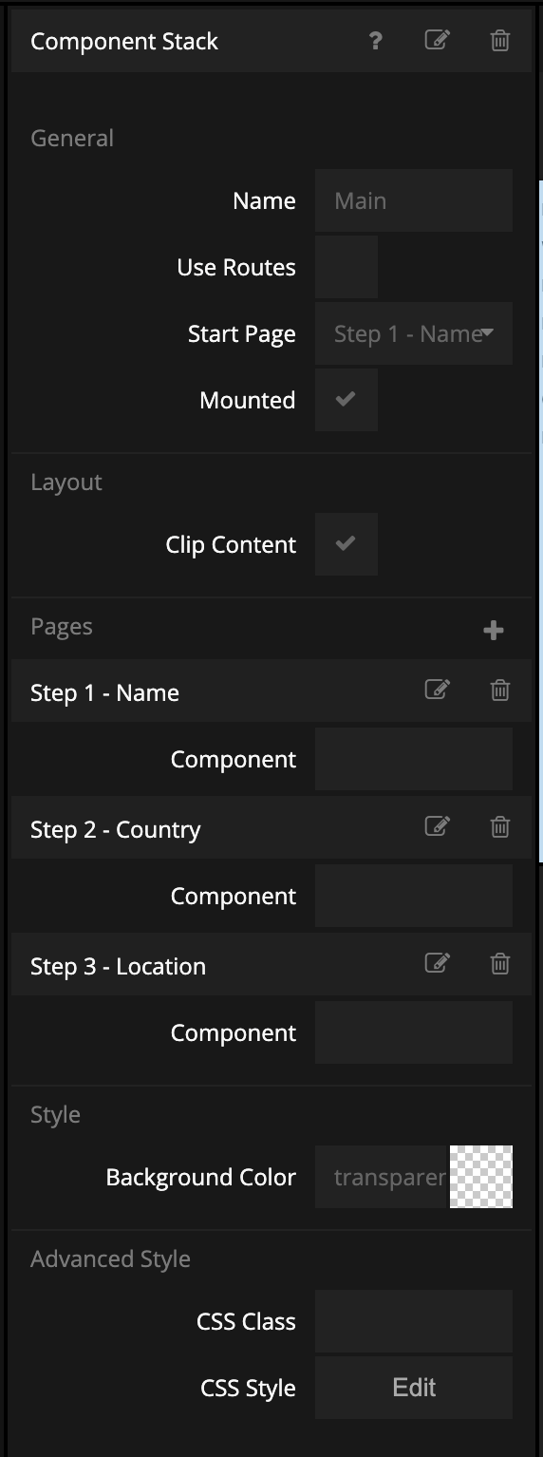Toggle the Mounted checkbox
The height and width of the screenshot is (1457, 543).
coord(346,400)
